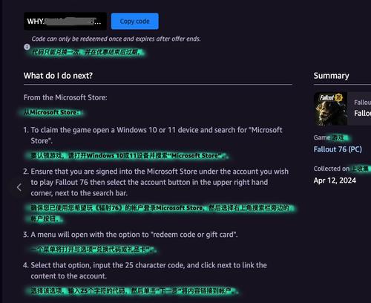Click the Collected on label
Screen dimensions: 371x303
332,169
